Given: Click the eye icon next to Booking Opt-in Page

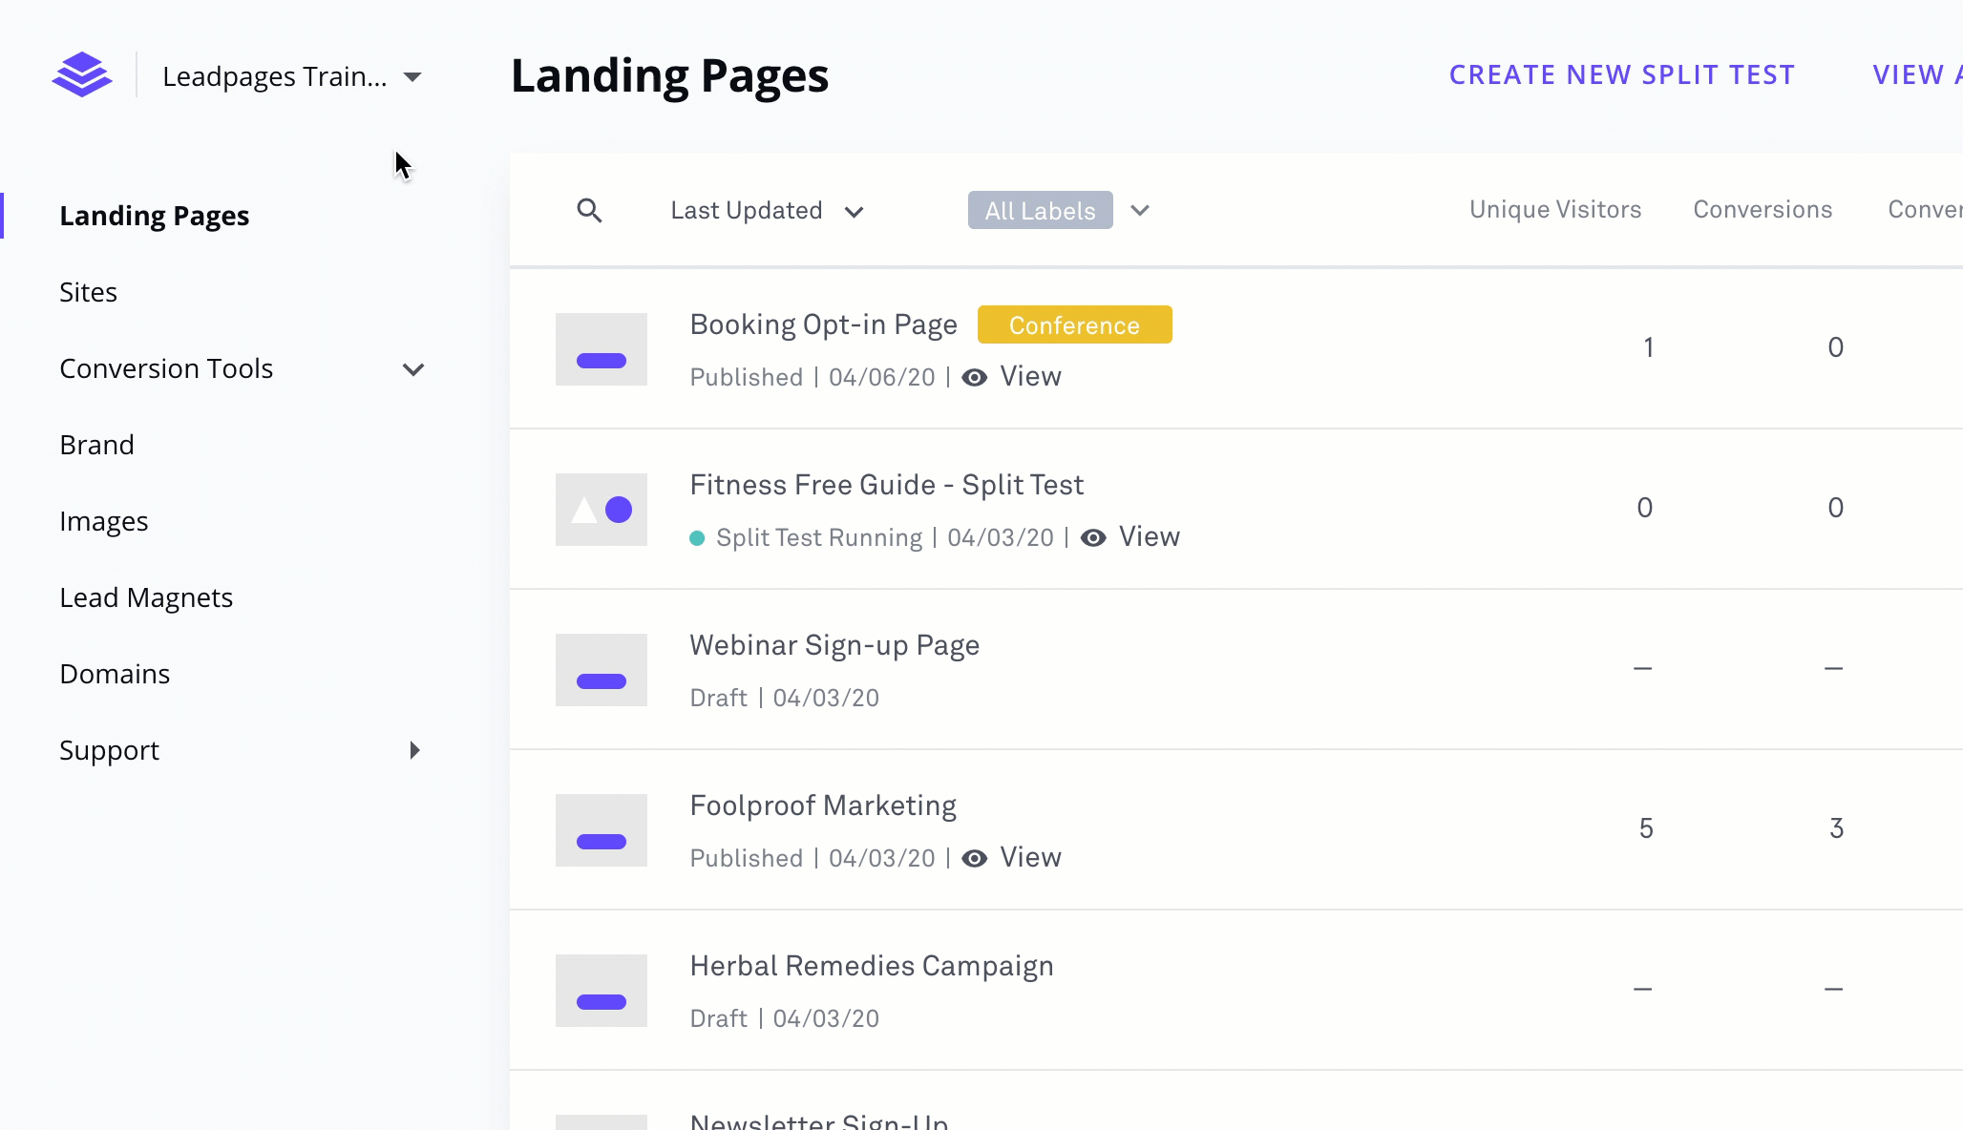Looking at the screenshot, I should 974,378.
